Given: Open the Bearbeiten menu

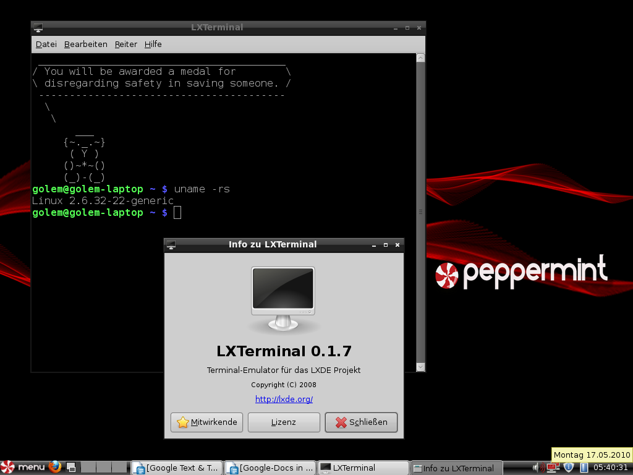Looking at the screenshot, I should (86, 45).
